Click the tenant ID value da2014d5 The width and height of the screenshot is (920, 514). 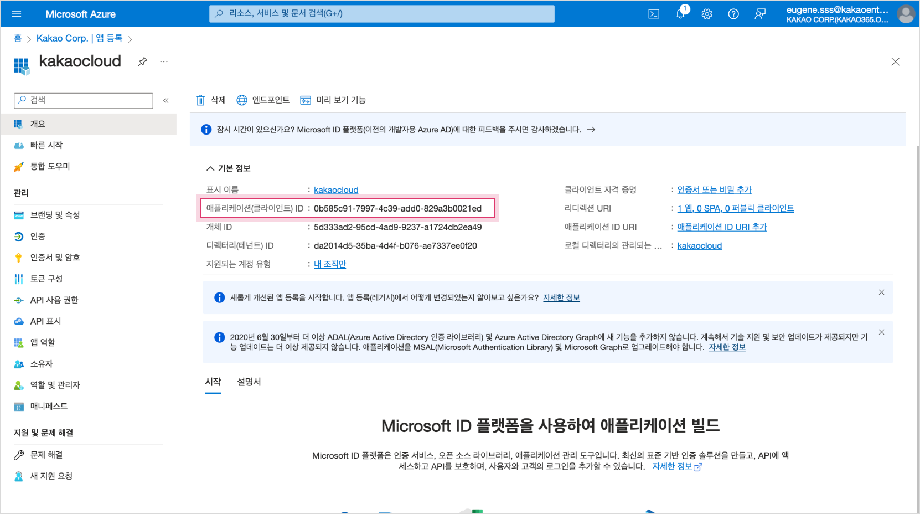[395, 246]
